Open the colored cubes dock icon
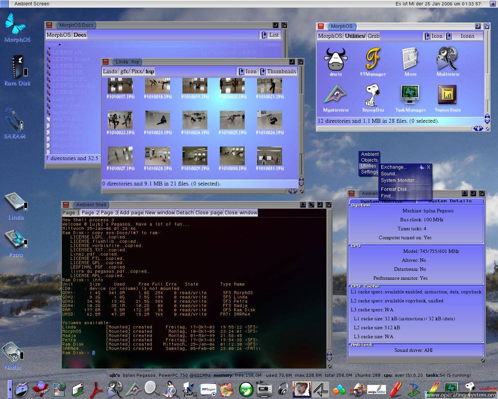The width and height of the screenshot is (498, 399). click(x=339, y=389)
